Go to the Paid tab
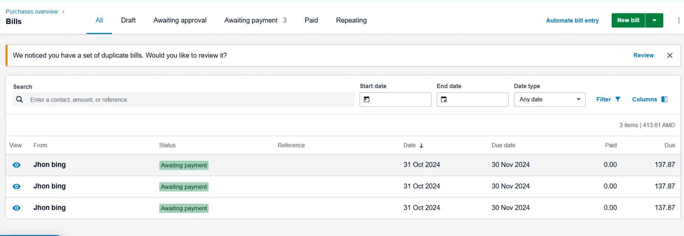Viewport: 684px width, 236px height. 311,20
